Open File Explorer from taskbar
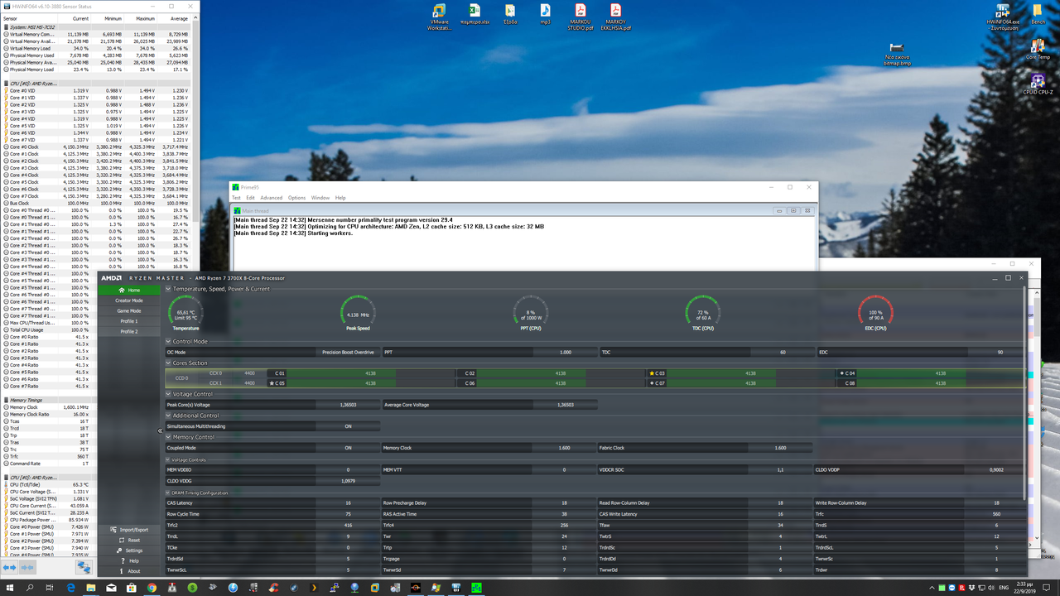 coord(91,588)
